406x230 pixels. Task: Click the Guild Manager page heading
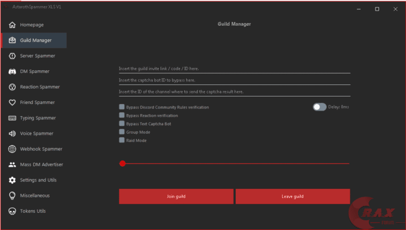point(234,24)
